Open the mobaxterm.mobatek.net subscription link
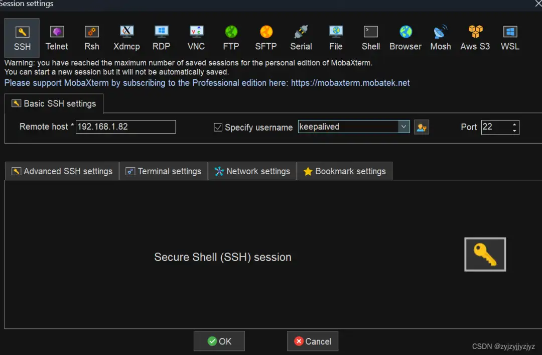The width and height of the screenshot is (542, 355). pos(350,83)
